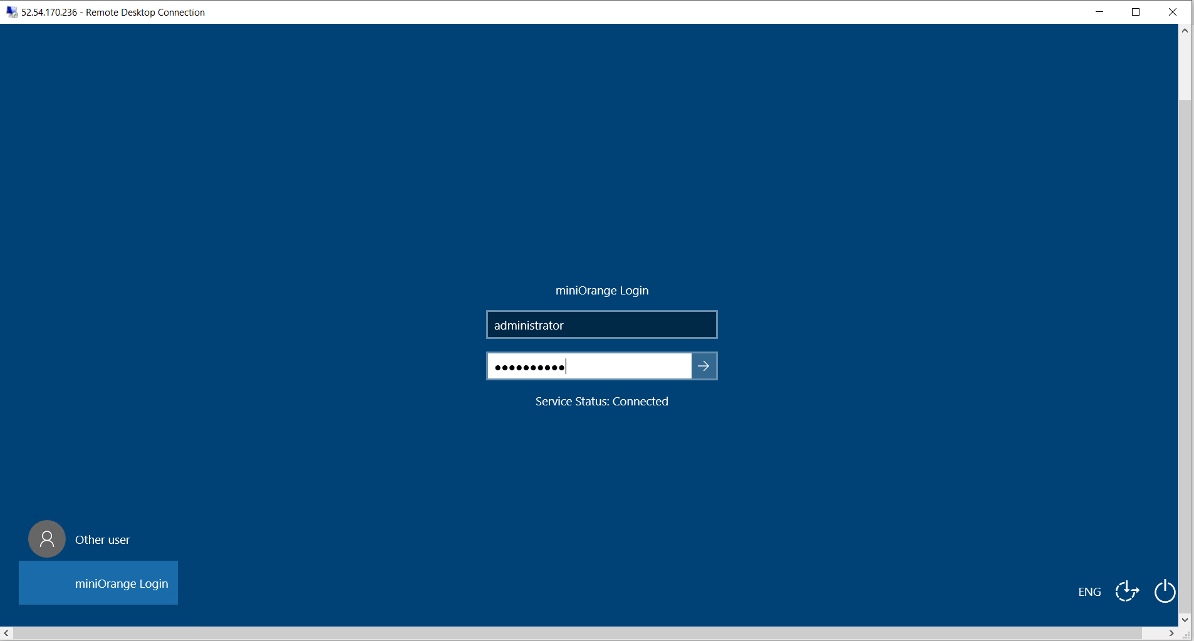Focus the password input field
The width and height of the screenshot is (1194, 641).
tap(589, 367)
